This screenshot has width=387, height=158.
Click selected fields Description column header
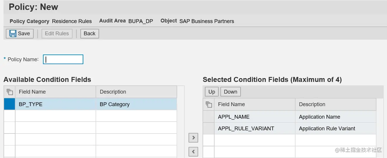pos(336,104)
